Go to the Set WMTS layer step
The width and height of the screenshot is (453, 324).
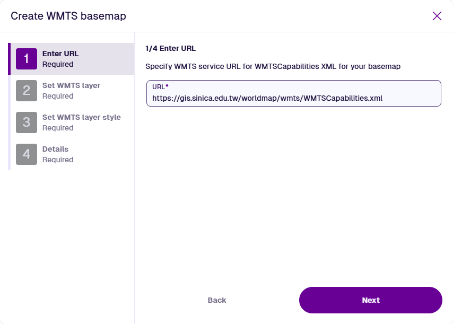pyautogui.click(x=71, y=85)
